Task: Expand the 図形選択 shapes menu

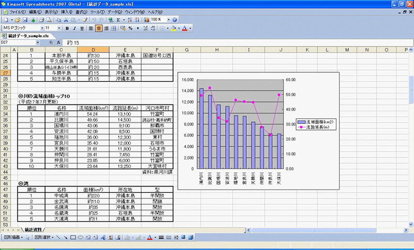Action: 44,238
